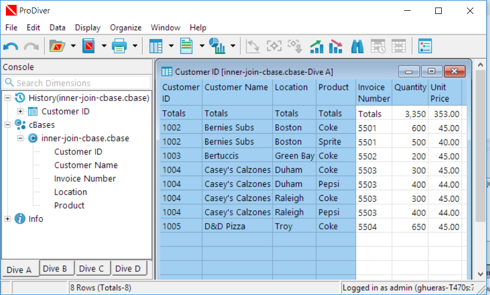Image resolution: width=490 pixels, height=295 pixels.
Task: Click the Print toolbar icon
Action: point(119,46)
